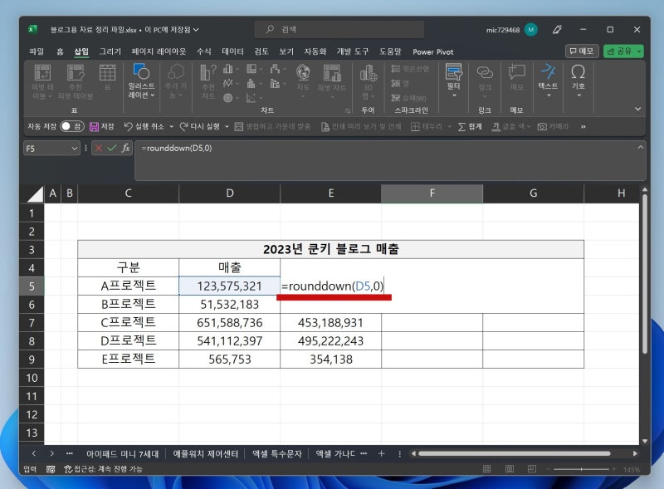This screenshot has height=489, width=664.
Task: Click the Search box in title bar
Action: coord(339,29)
